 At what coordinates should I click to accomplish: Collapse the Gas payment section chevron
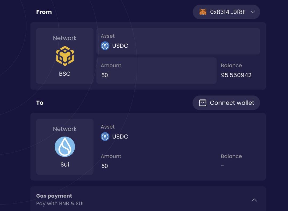pos(254,200)
